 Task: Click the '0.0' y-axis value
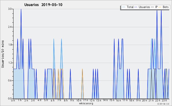(10, 99)
